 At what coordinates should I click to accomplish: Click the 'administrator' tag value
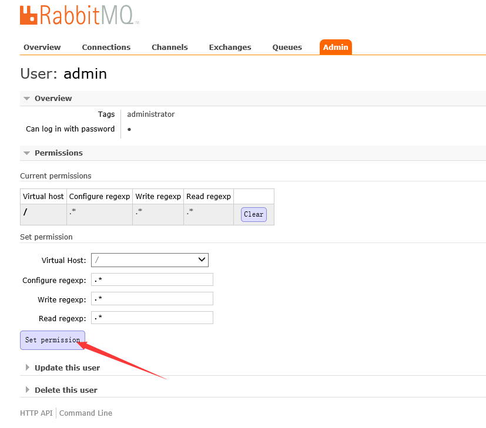[x=150, y=114]
